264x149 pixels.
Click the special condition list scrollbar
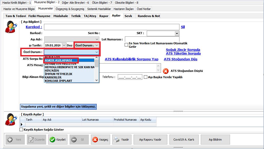point(97,71)
